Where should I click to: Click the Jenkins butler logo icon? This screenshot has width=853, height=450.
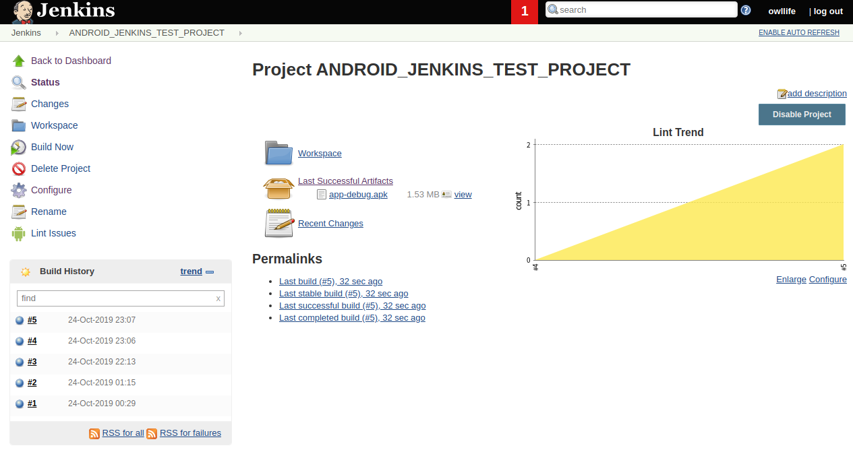pyautogui.click(x=22, y=12)
